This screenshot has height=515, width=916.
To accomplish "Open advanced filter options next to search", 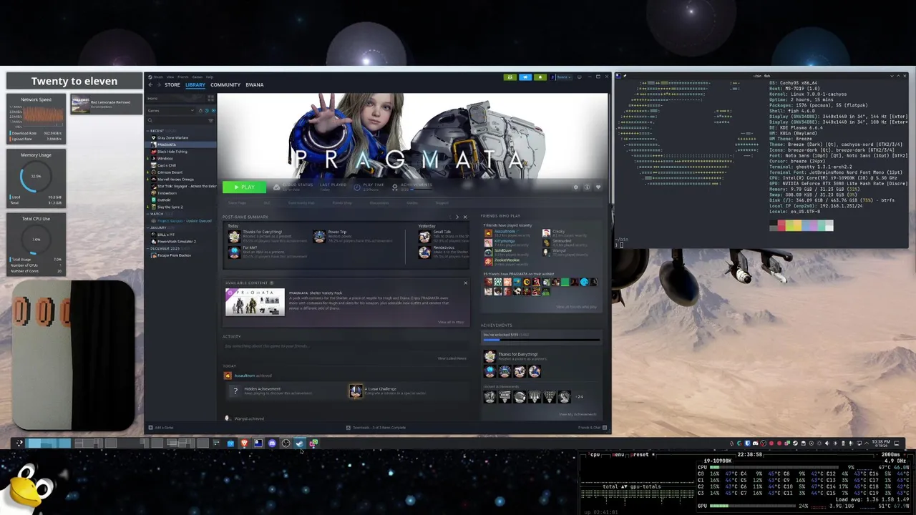I will tap(211, 120).
